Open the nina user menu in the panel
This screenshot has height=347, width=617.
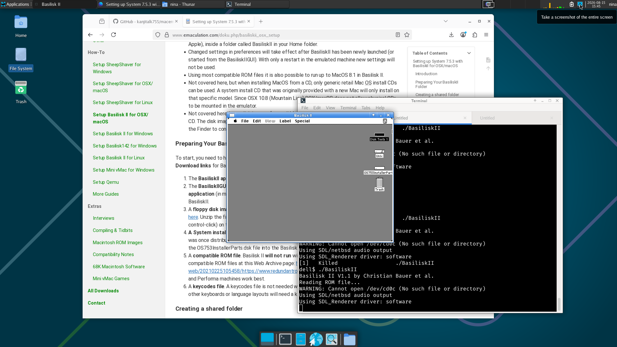[x=613, y=4]
